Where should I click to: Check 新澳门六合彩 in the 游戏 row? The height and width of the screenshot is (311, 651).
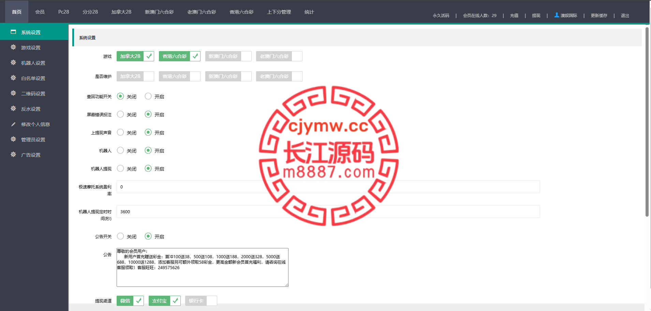228,56
